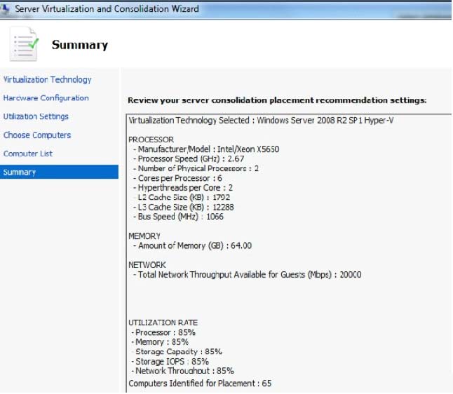Viewport: 453px width, 394px height.
Task: Click the Hyperthreads per Core line
Action: coord(182,188)
